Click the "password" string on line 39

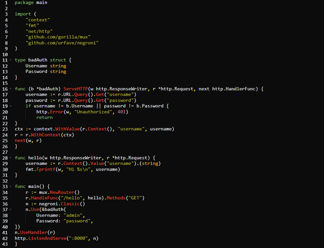coord(77,221)
